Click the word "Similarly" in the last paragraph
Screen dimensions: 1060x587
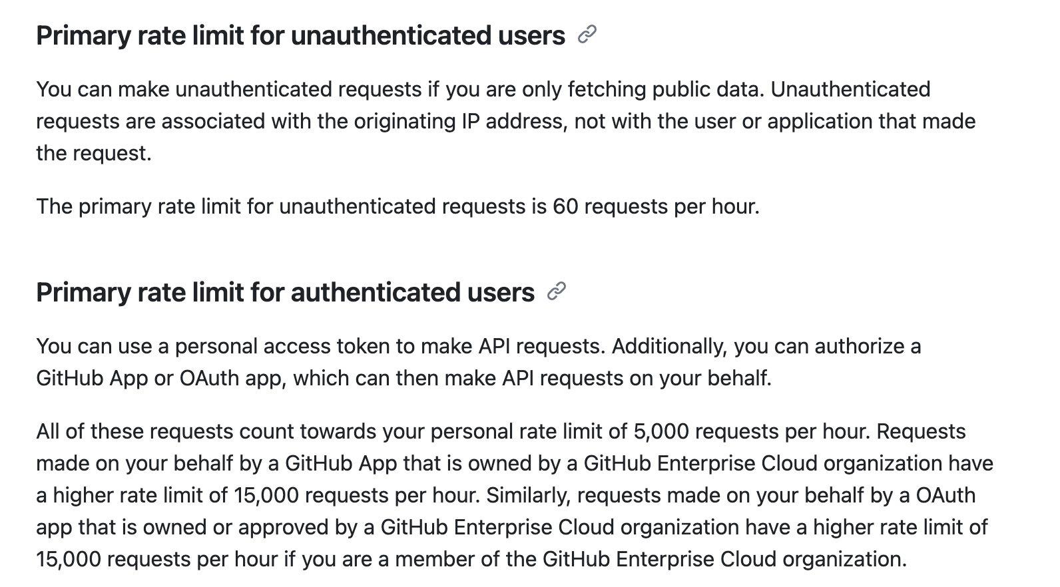coord(528,495)
